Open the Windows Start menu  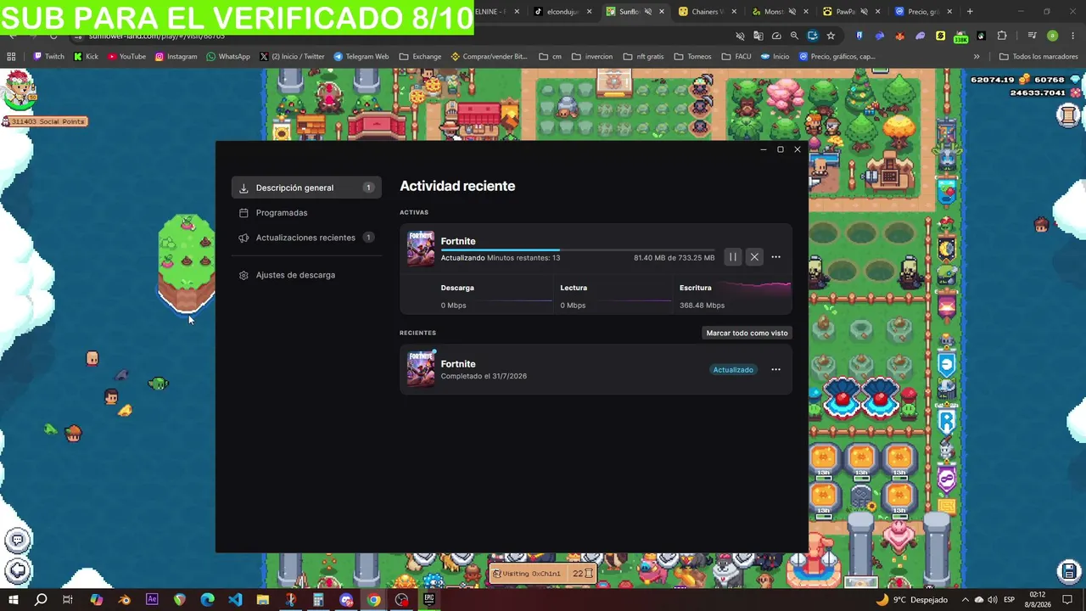14,600
